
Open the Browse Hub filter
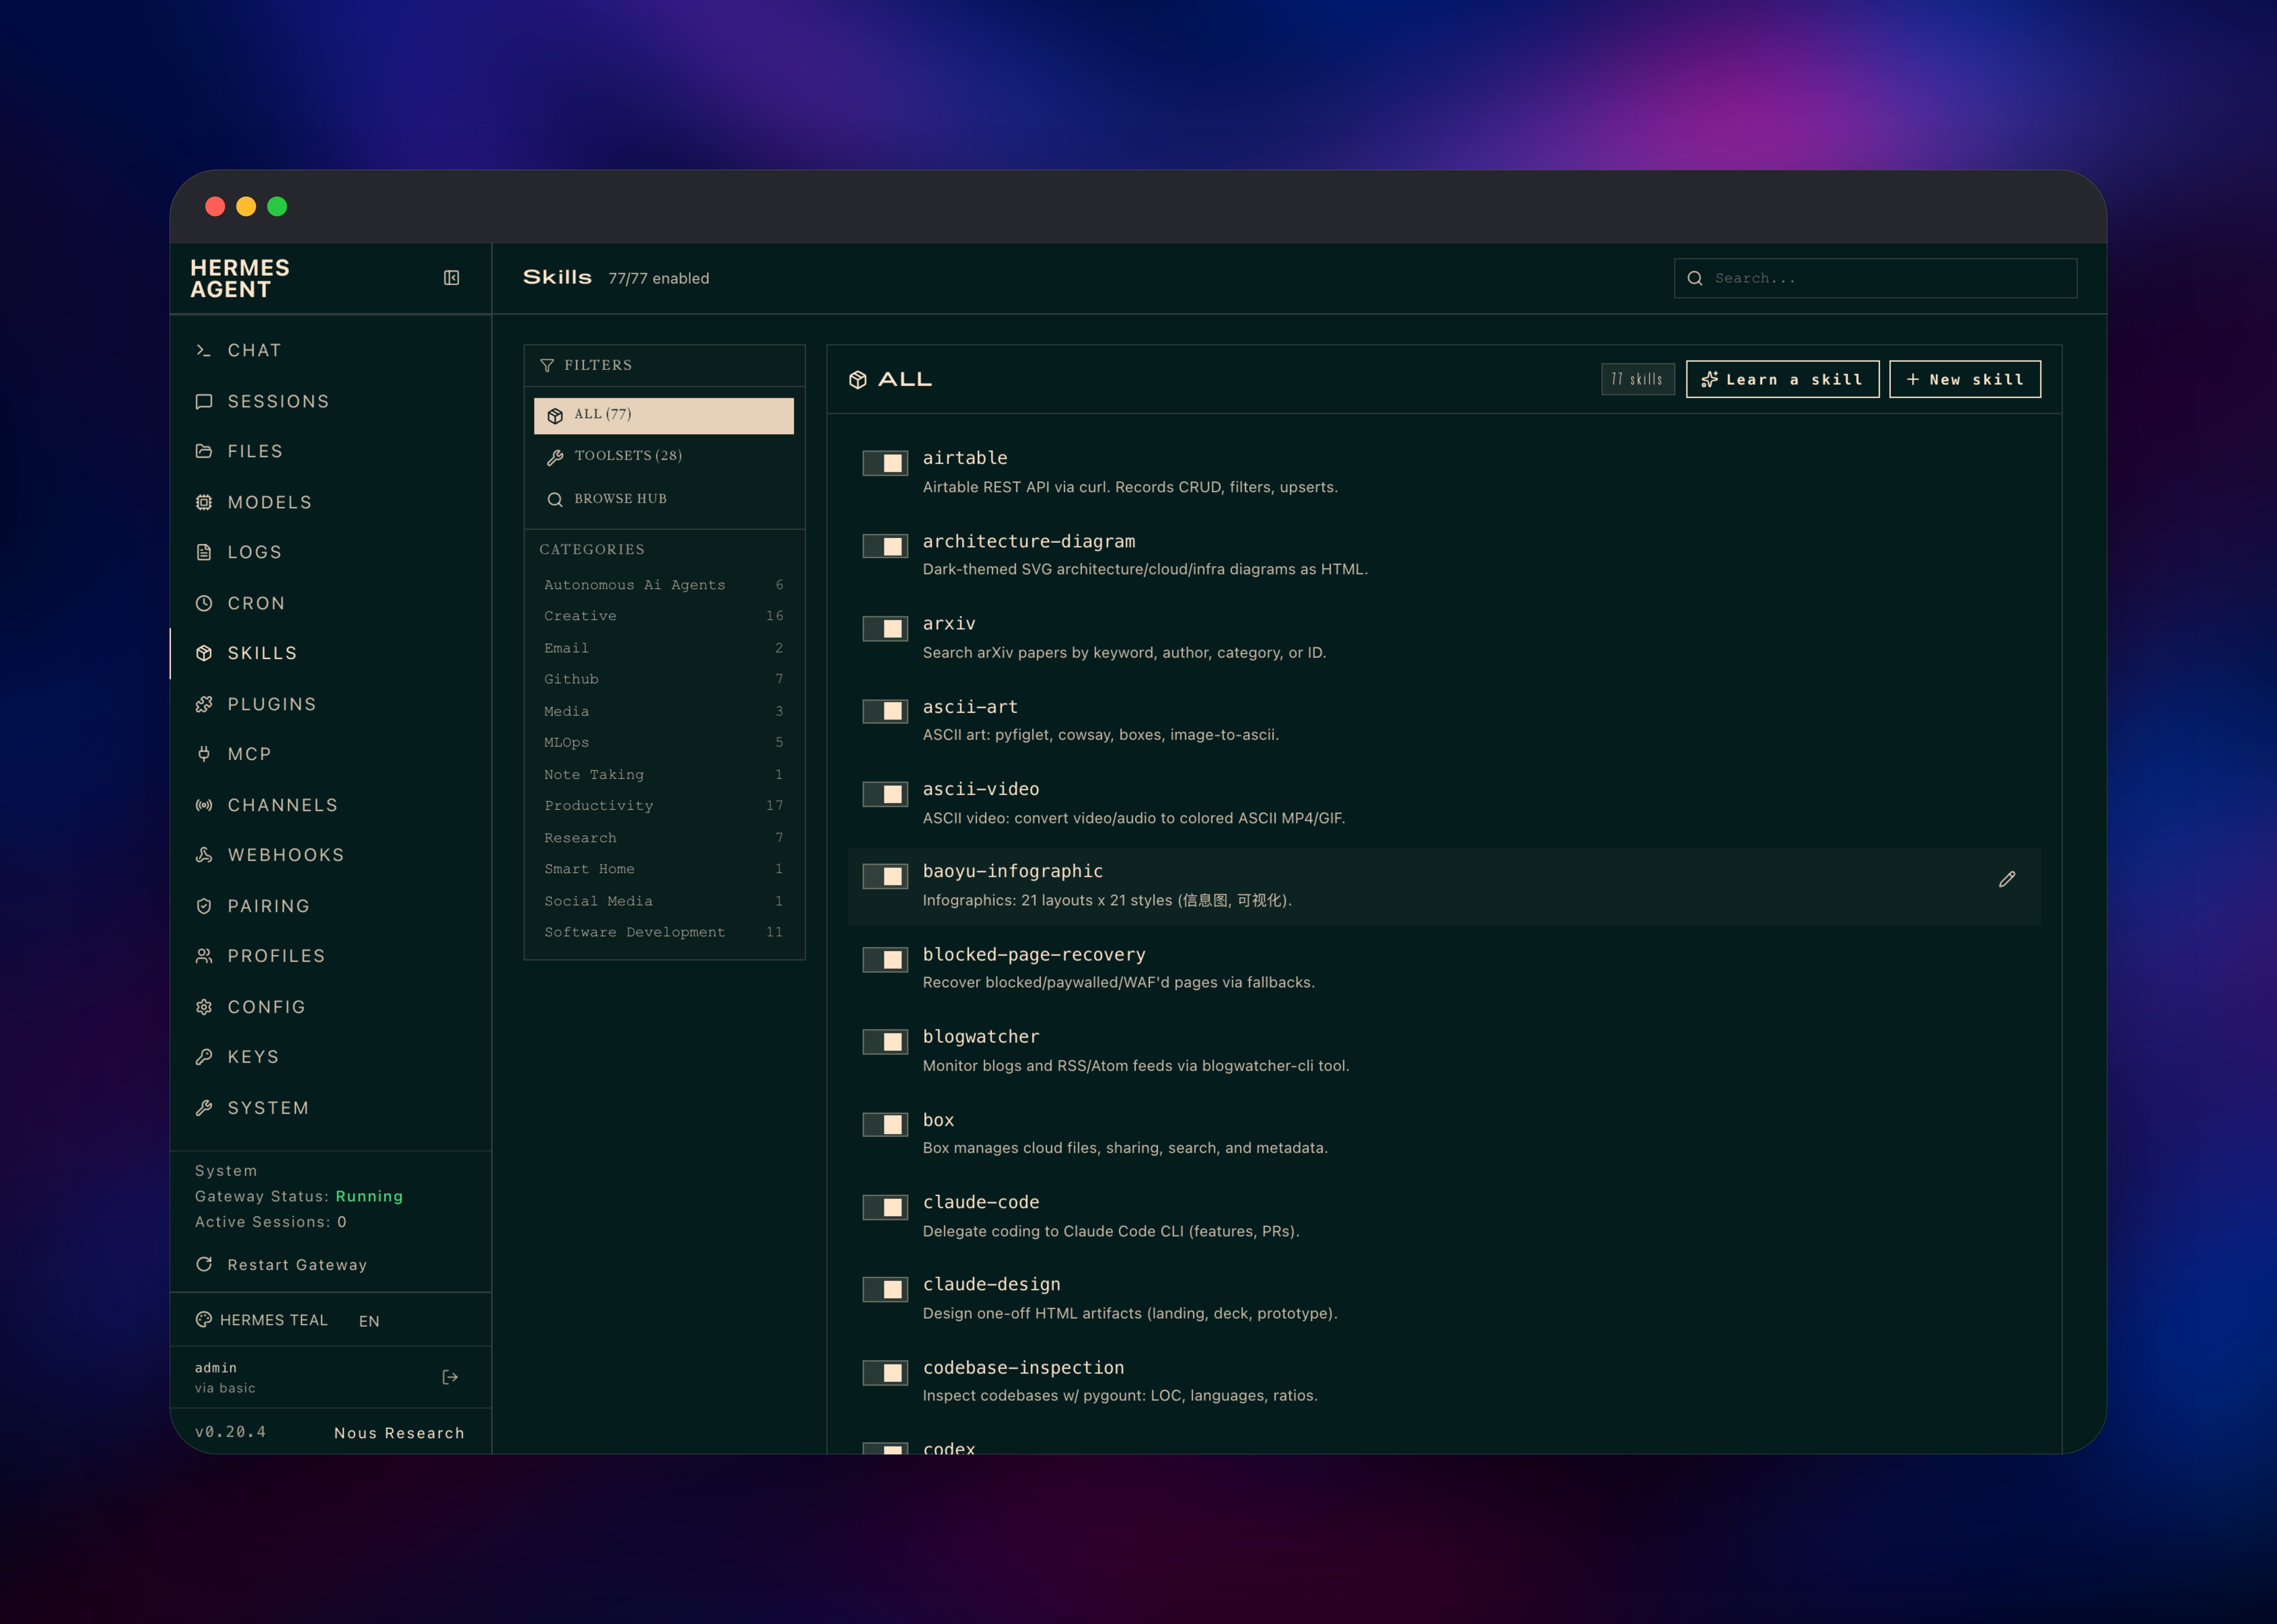[x=664, y=499]
